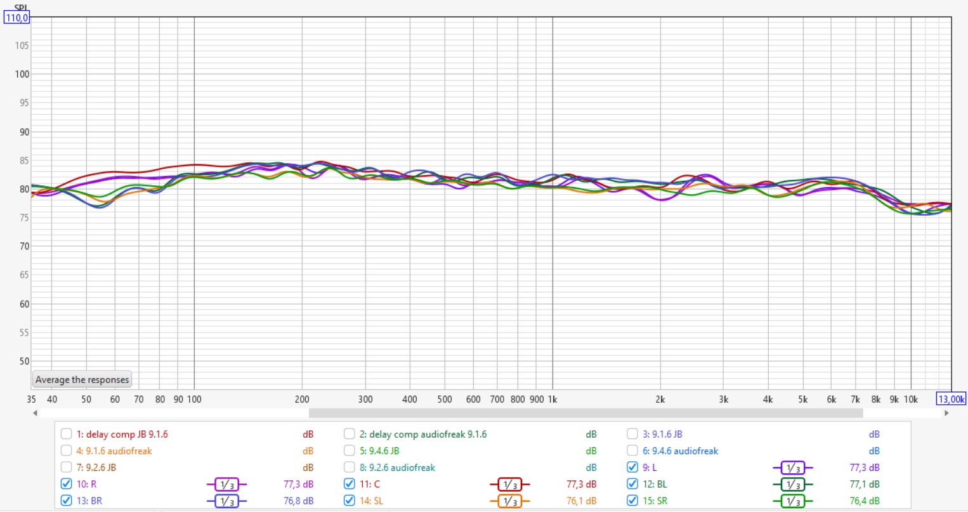Uncheck the '15: SR' trace checkbox
The width and height of the screenshot is (968, 512).
coord(632,500)
